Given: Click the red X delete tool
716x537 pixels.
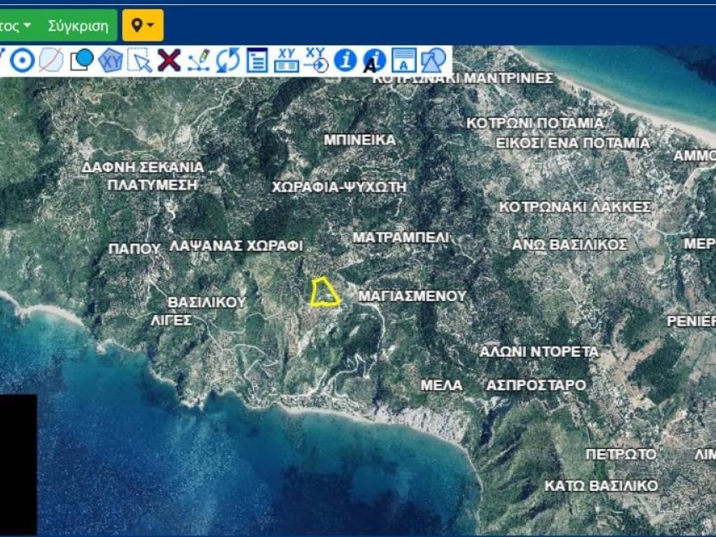Looking at the screenshot, I should coord(169,60).
